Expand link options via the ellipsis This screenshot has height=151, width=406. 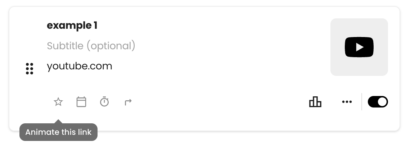(347, 102)
